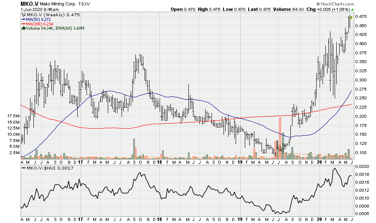The image size is (376, 223).
Task: Select the Open 0.470 value
Action: tap(183, 9)
